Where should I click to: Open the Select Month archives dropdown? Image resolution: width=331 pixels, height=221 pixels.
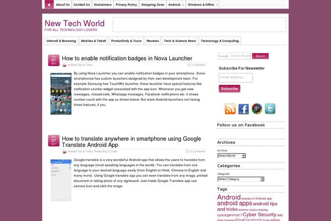pyautogui.click(x=231, y=156)
